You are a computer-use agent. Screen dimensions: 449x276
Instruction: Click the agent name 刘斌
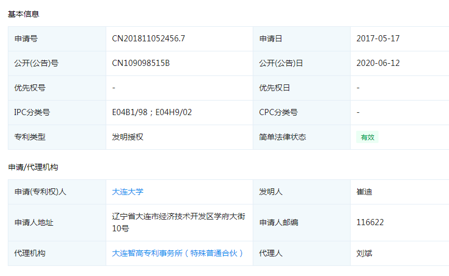[x=364, y=253]
